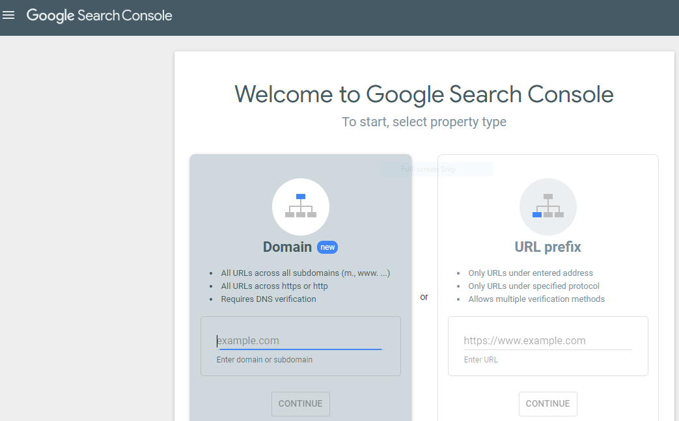Click the blue 'new' badge beside Domain

327,247
